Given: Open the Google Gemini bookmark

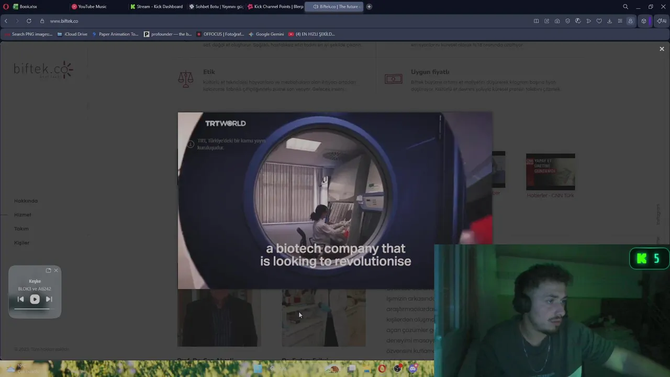Looking at the screenshot, I should click(266, 34).
